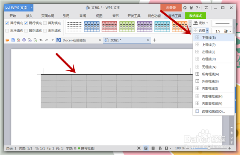This screenshot has height=155, width=240.
Task: Collapse the 边框 border dropdown arrow
Action: [207, 31]
